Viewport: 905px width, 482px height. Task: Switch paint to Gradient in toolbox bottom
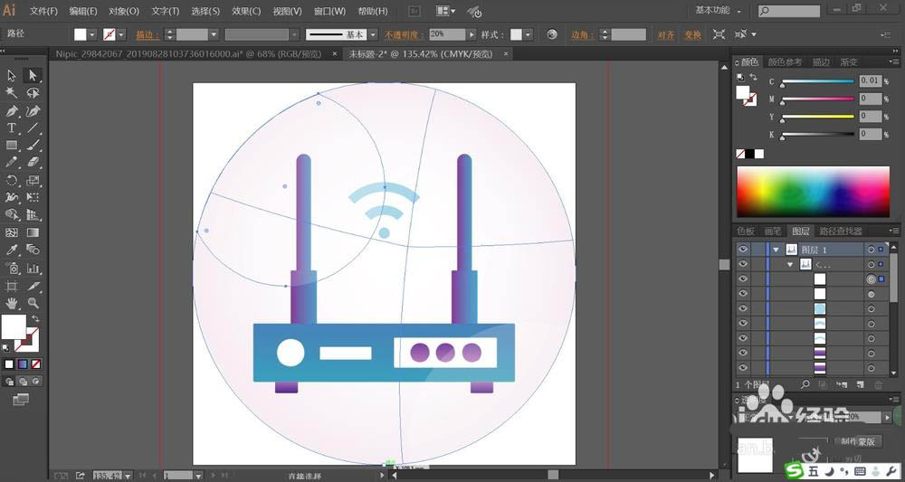click(x=23, y=364)
